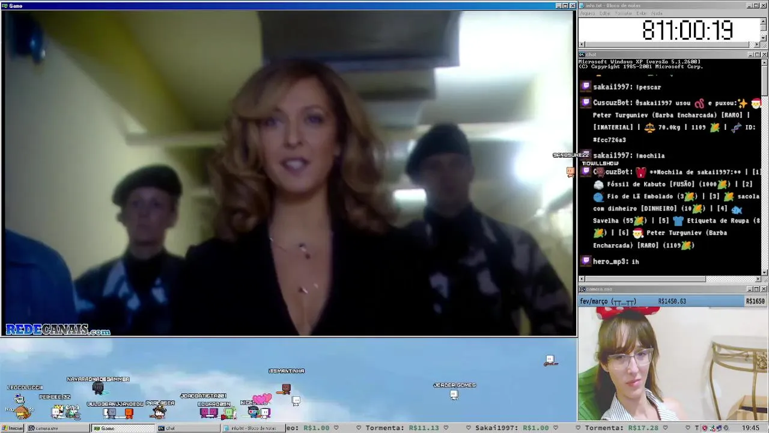This screenshot has height=433, width=769.
Task: Click the fossil icon before Fóssil de Kabuto
Action: tap(598, 185)
